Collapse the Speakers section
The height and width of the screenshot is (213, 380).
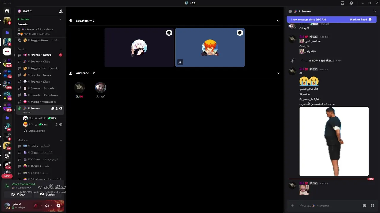pos(278,21)
